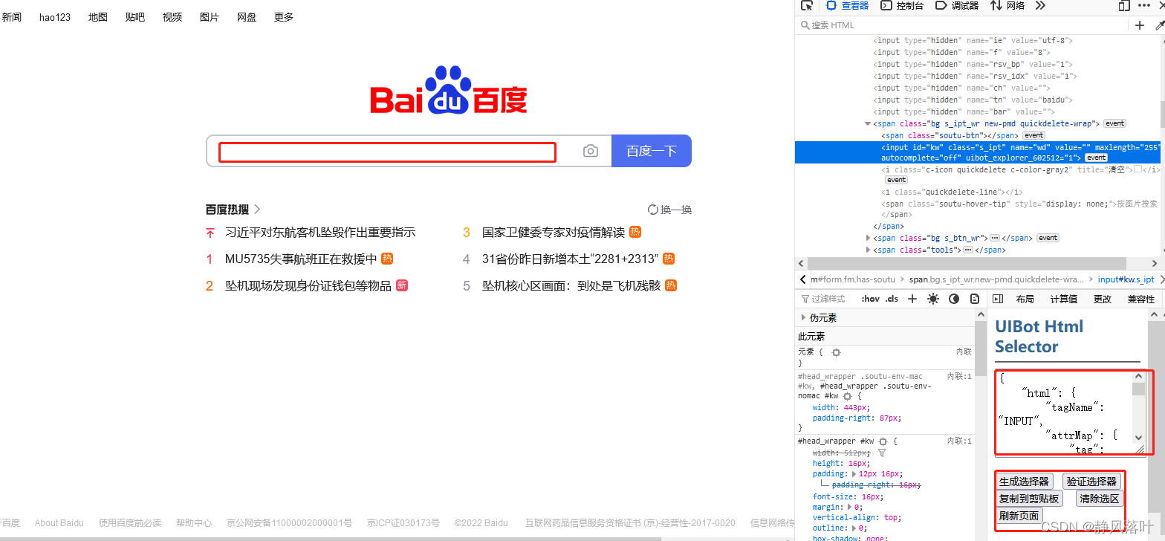Pick a color with the eyedropper icon

tap(1160, 25)
